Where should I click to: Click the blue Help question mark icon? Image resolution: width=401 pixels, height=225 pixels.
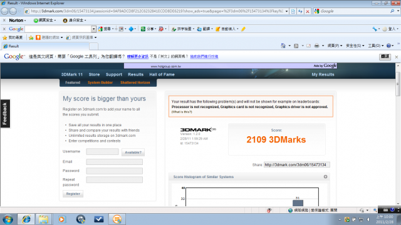[388, 46]
